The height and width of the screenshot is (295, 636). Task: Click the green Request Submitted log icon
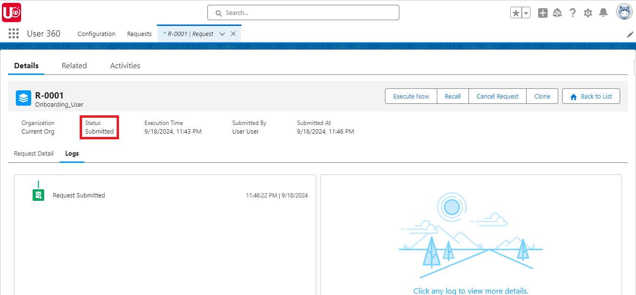38,195
